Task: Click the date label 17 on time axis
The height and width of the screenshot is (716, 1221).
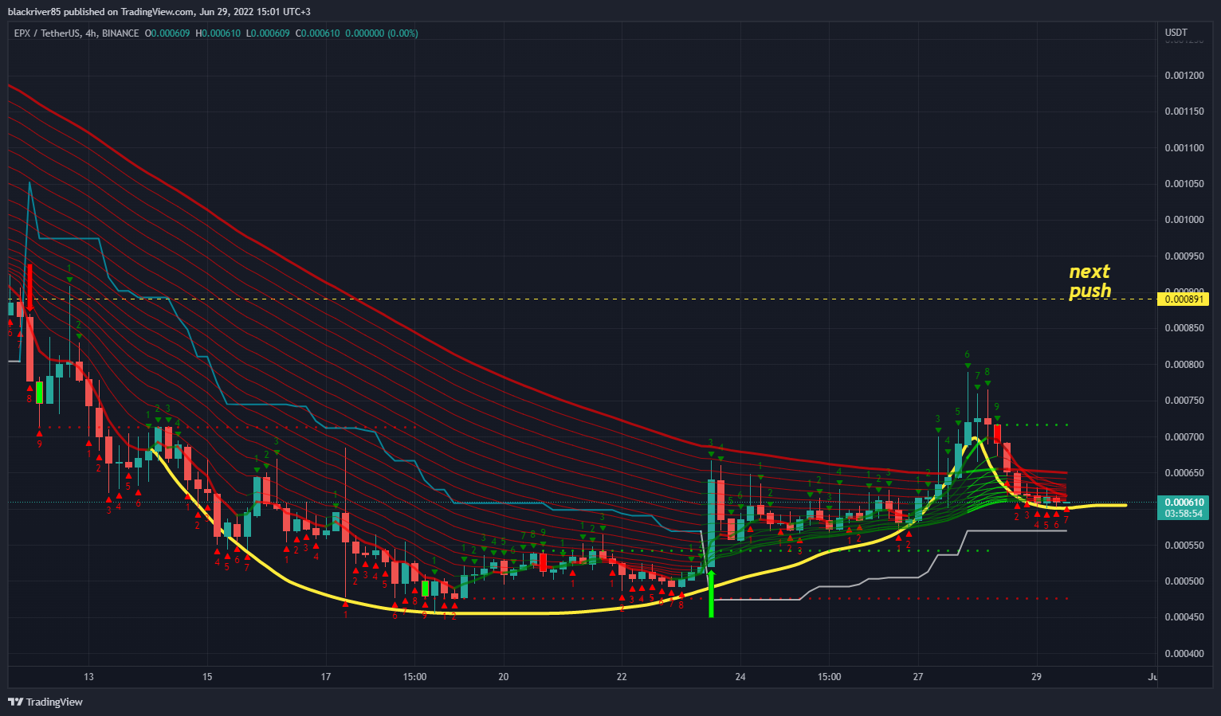Action: (326, 677)
